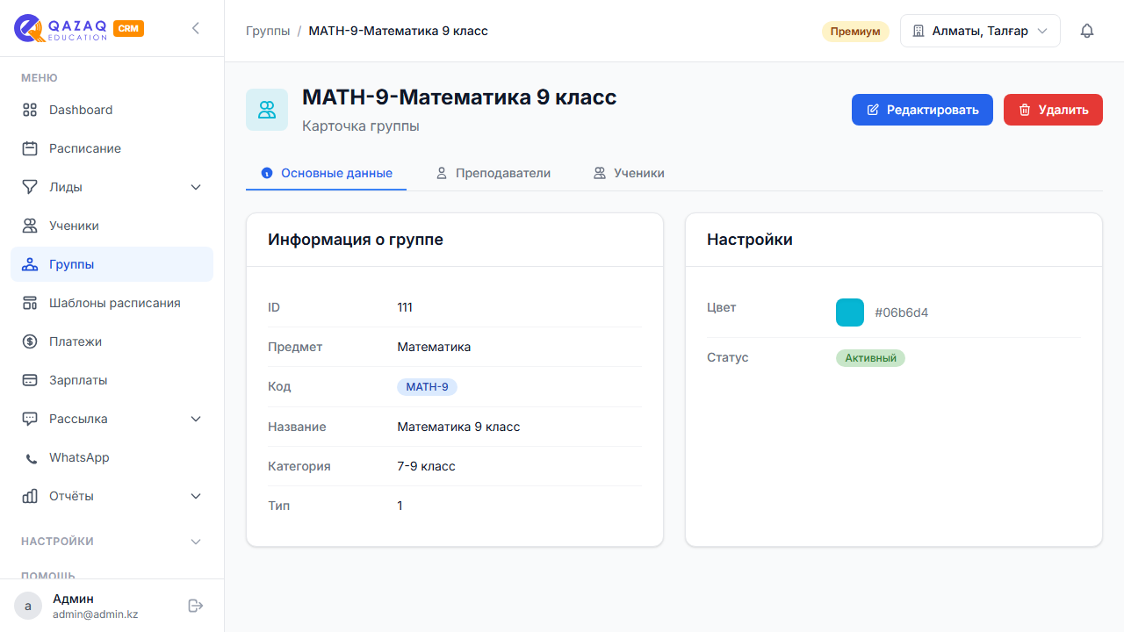Viewport: 1124px width, 632px height.
Task: Click the Активный status badge
Action: point(870,358)
